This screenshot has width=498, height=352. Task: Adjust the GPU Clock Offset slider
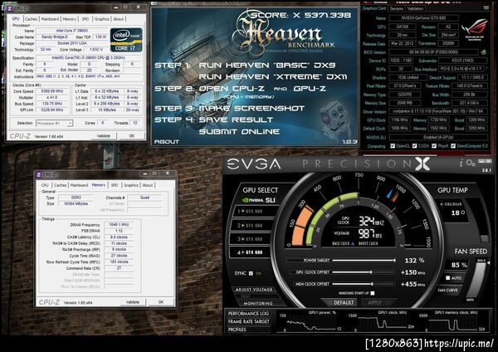click(x=364, y=272)
